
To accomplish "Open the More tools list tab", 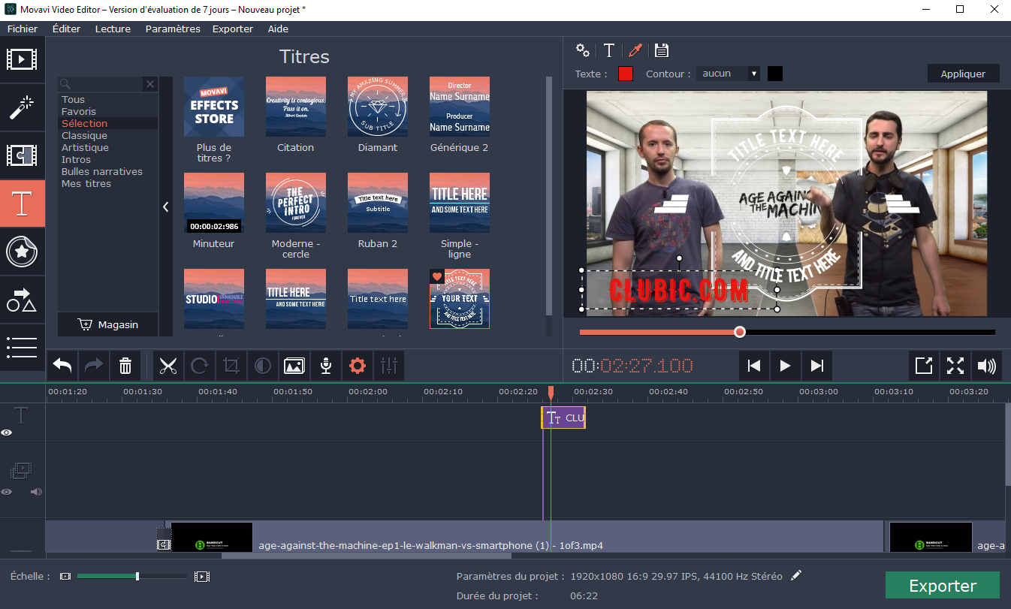I will coord(22,347).
